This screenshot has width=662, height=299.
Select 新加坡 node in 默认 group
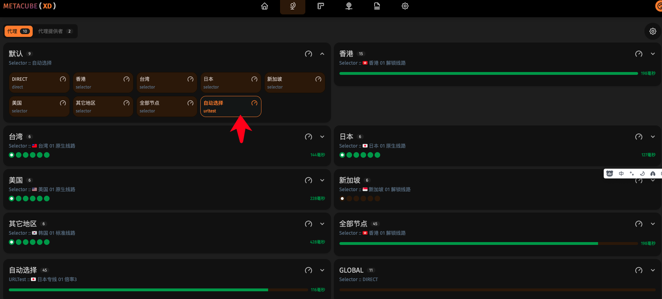(294, 83)
